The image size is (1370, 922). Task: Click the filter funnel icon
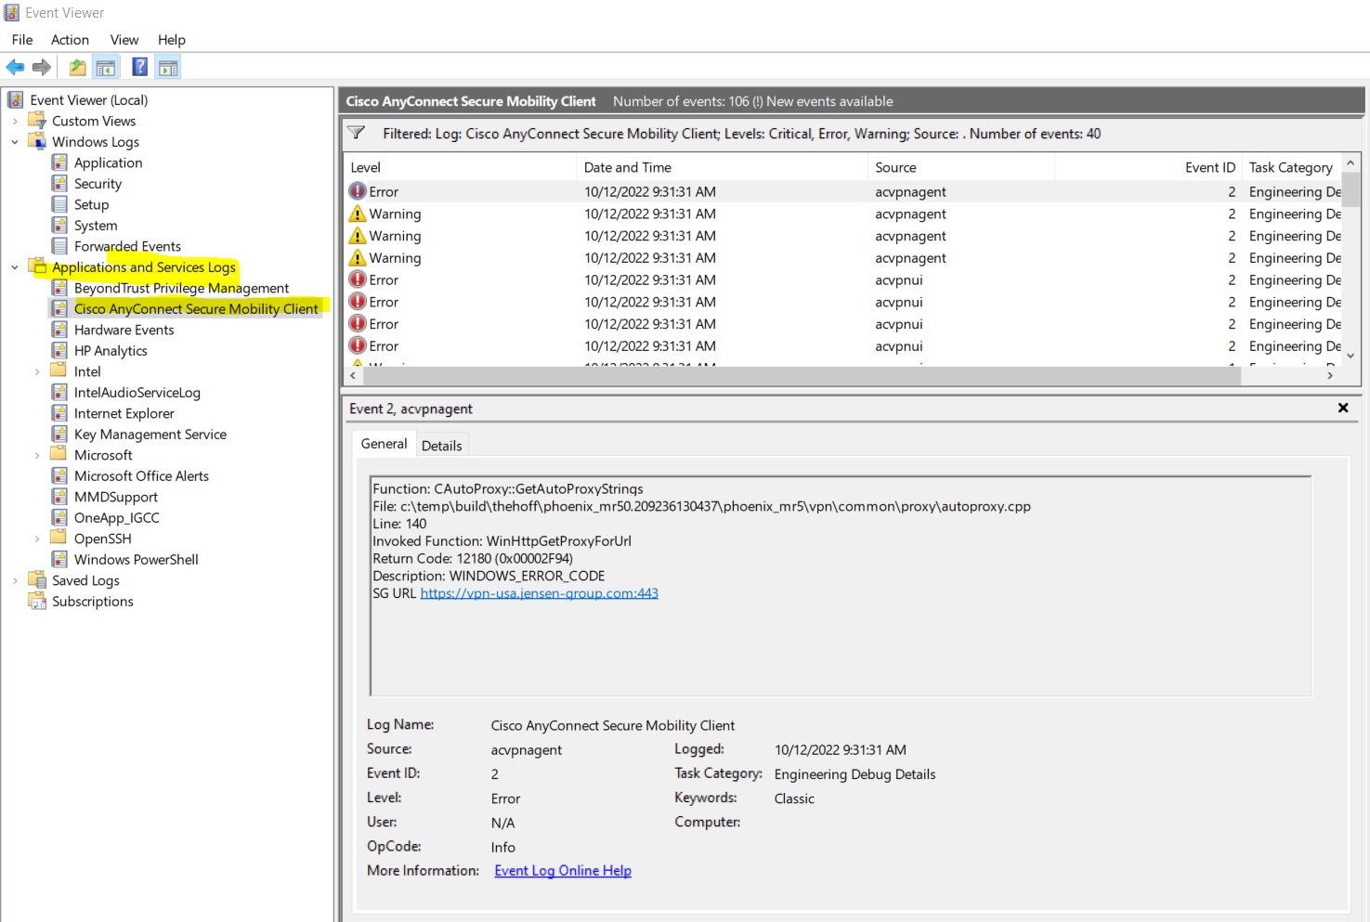[356, 133]
